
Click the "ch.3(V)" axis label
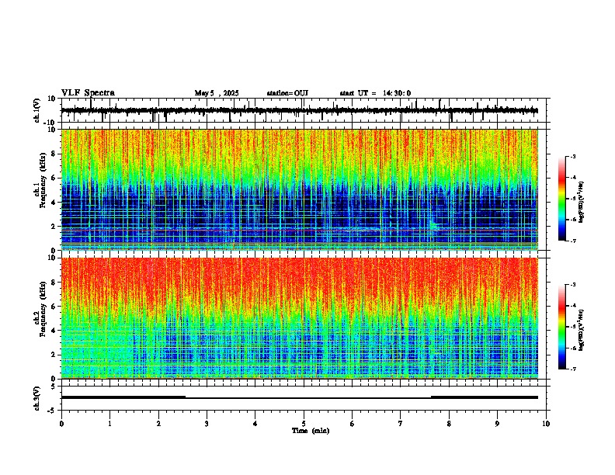(37, 398)
